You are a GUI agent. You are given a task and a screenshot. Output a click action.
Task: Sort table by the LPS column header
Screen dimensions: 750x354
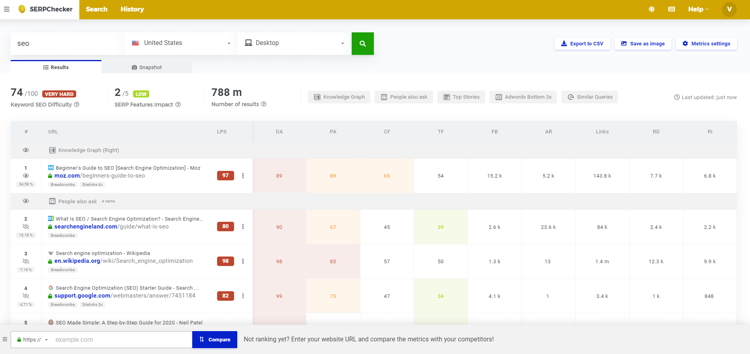pos(222,132)
